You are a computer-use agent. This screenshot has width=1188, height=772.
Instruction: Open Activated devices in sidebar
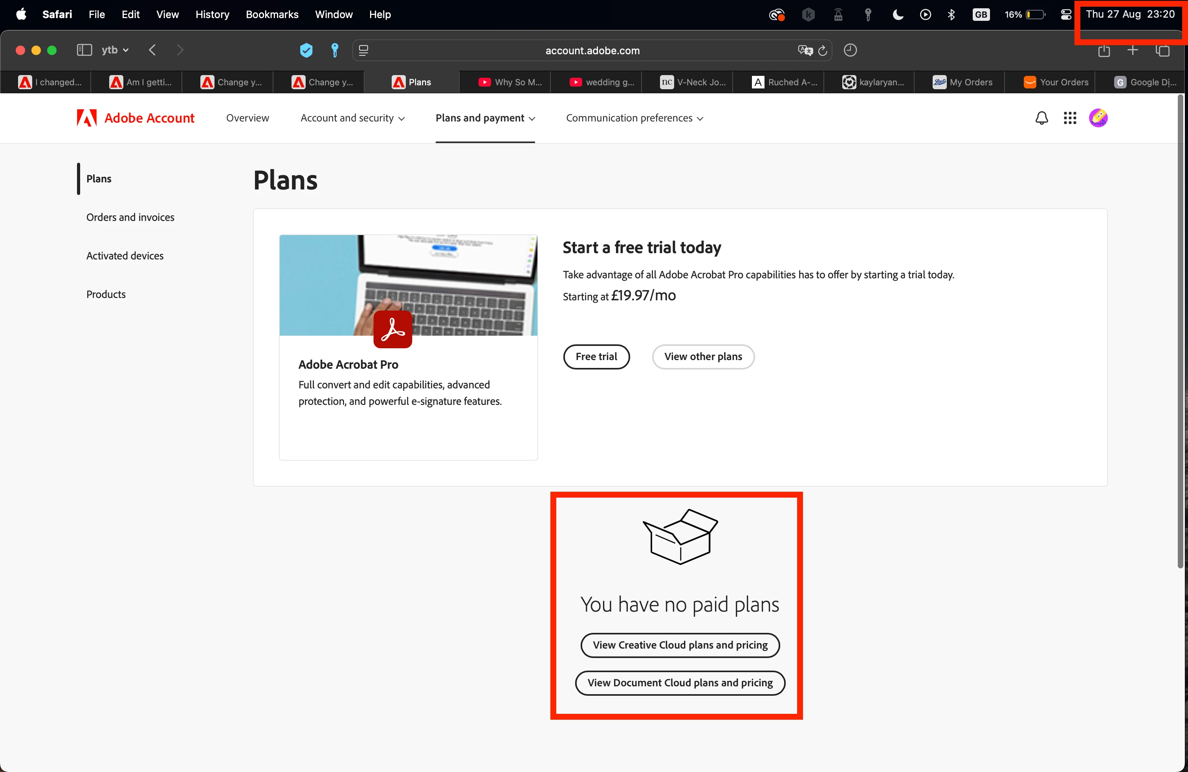point(125,255)
